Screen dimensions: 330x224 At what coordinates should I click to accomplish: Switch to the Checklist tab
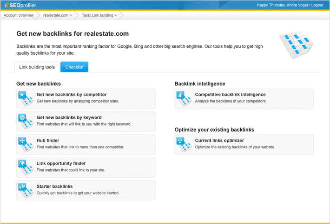click(x=74, y=67)
